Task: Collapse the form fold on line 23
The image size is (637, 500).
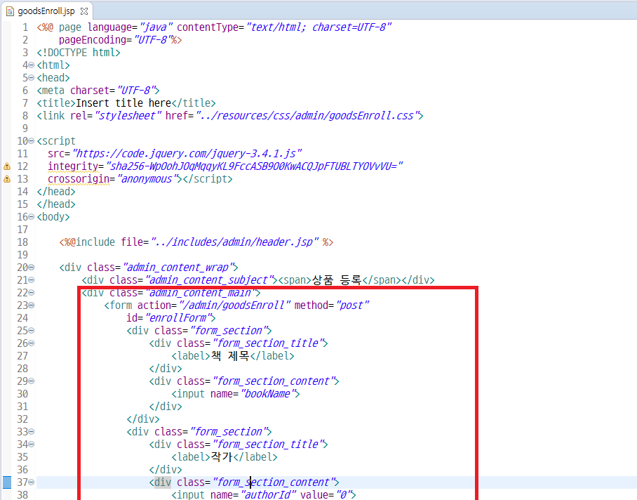Action: (32, 305)
